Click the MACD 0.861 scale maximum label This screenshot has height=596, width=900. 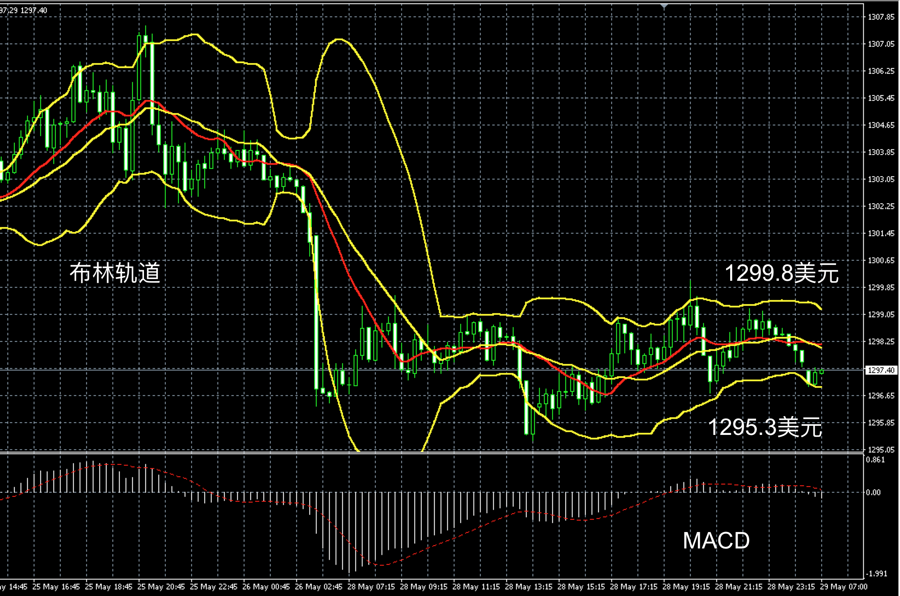click(x=875, y=460)
